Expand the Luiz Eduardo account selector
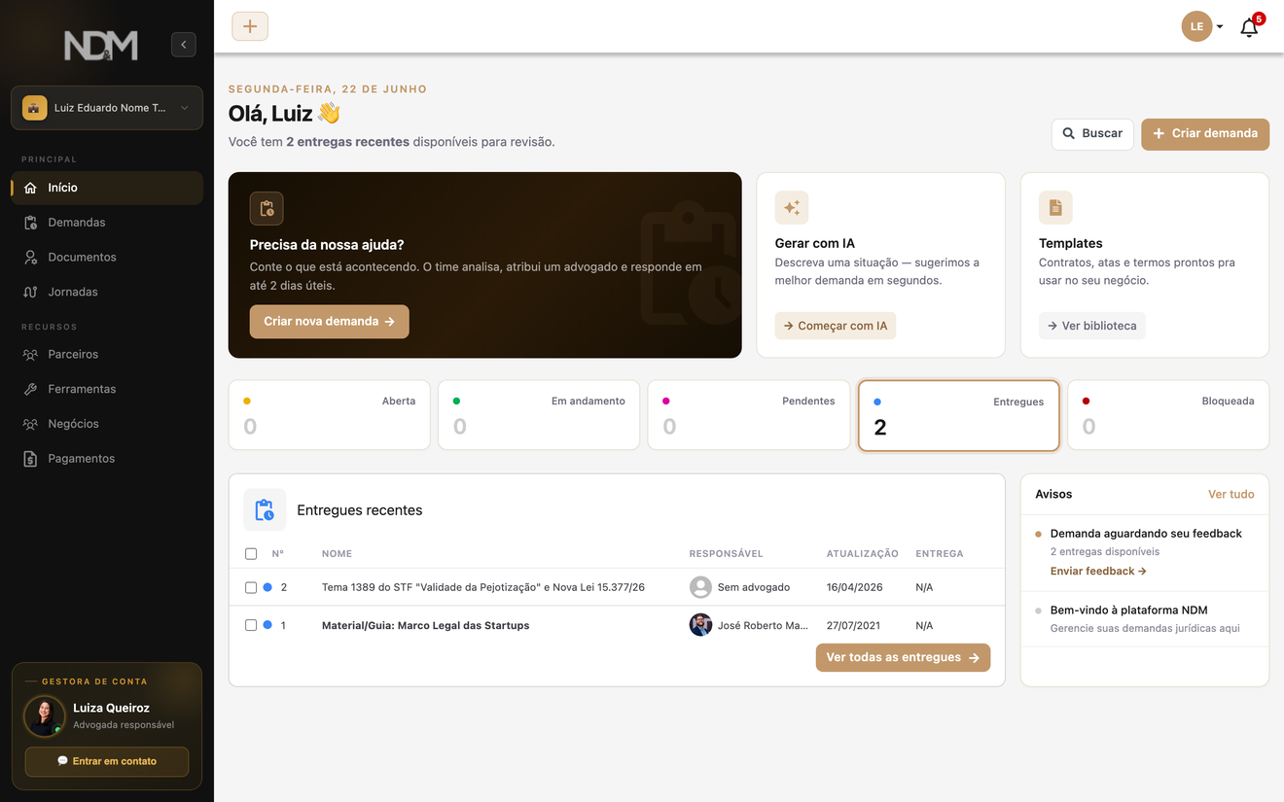The width and height of the screenshot is (1284, 802). coord(107,108)
